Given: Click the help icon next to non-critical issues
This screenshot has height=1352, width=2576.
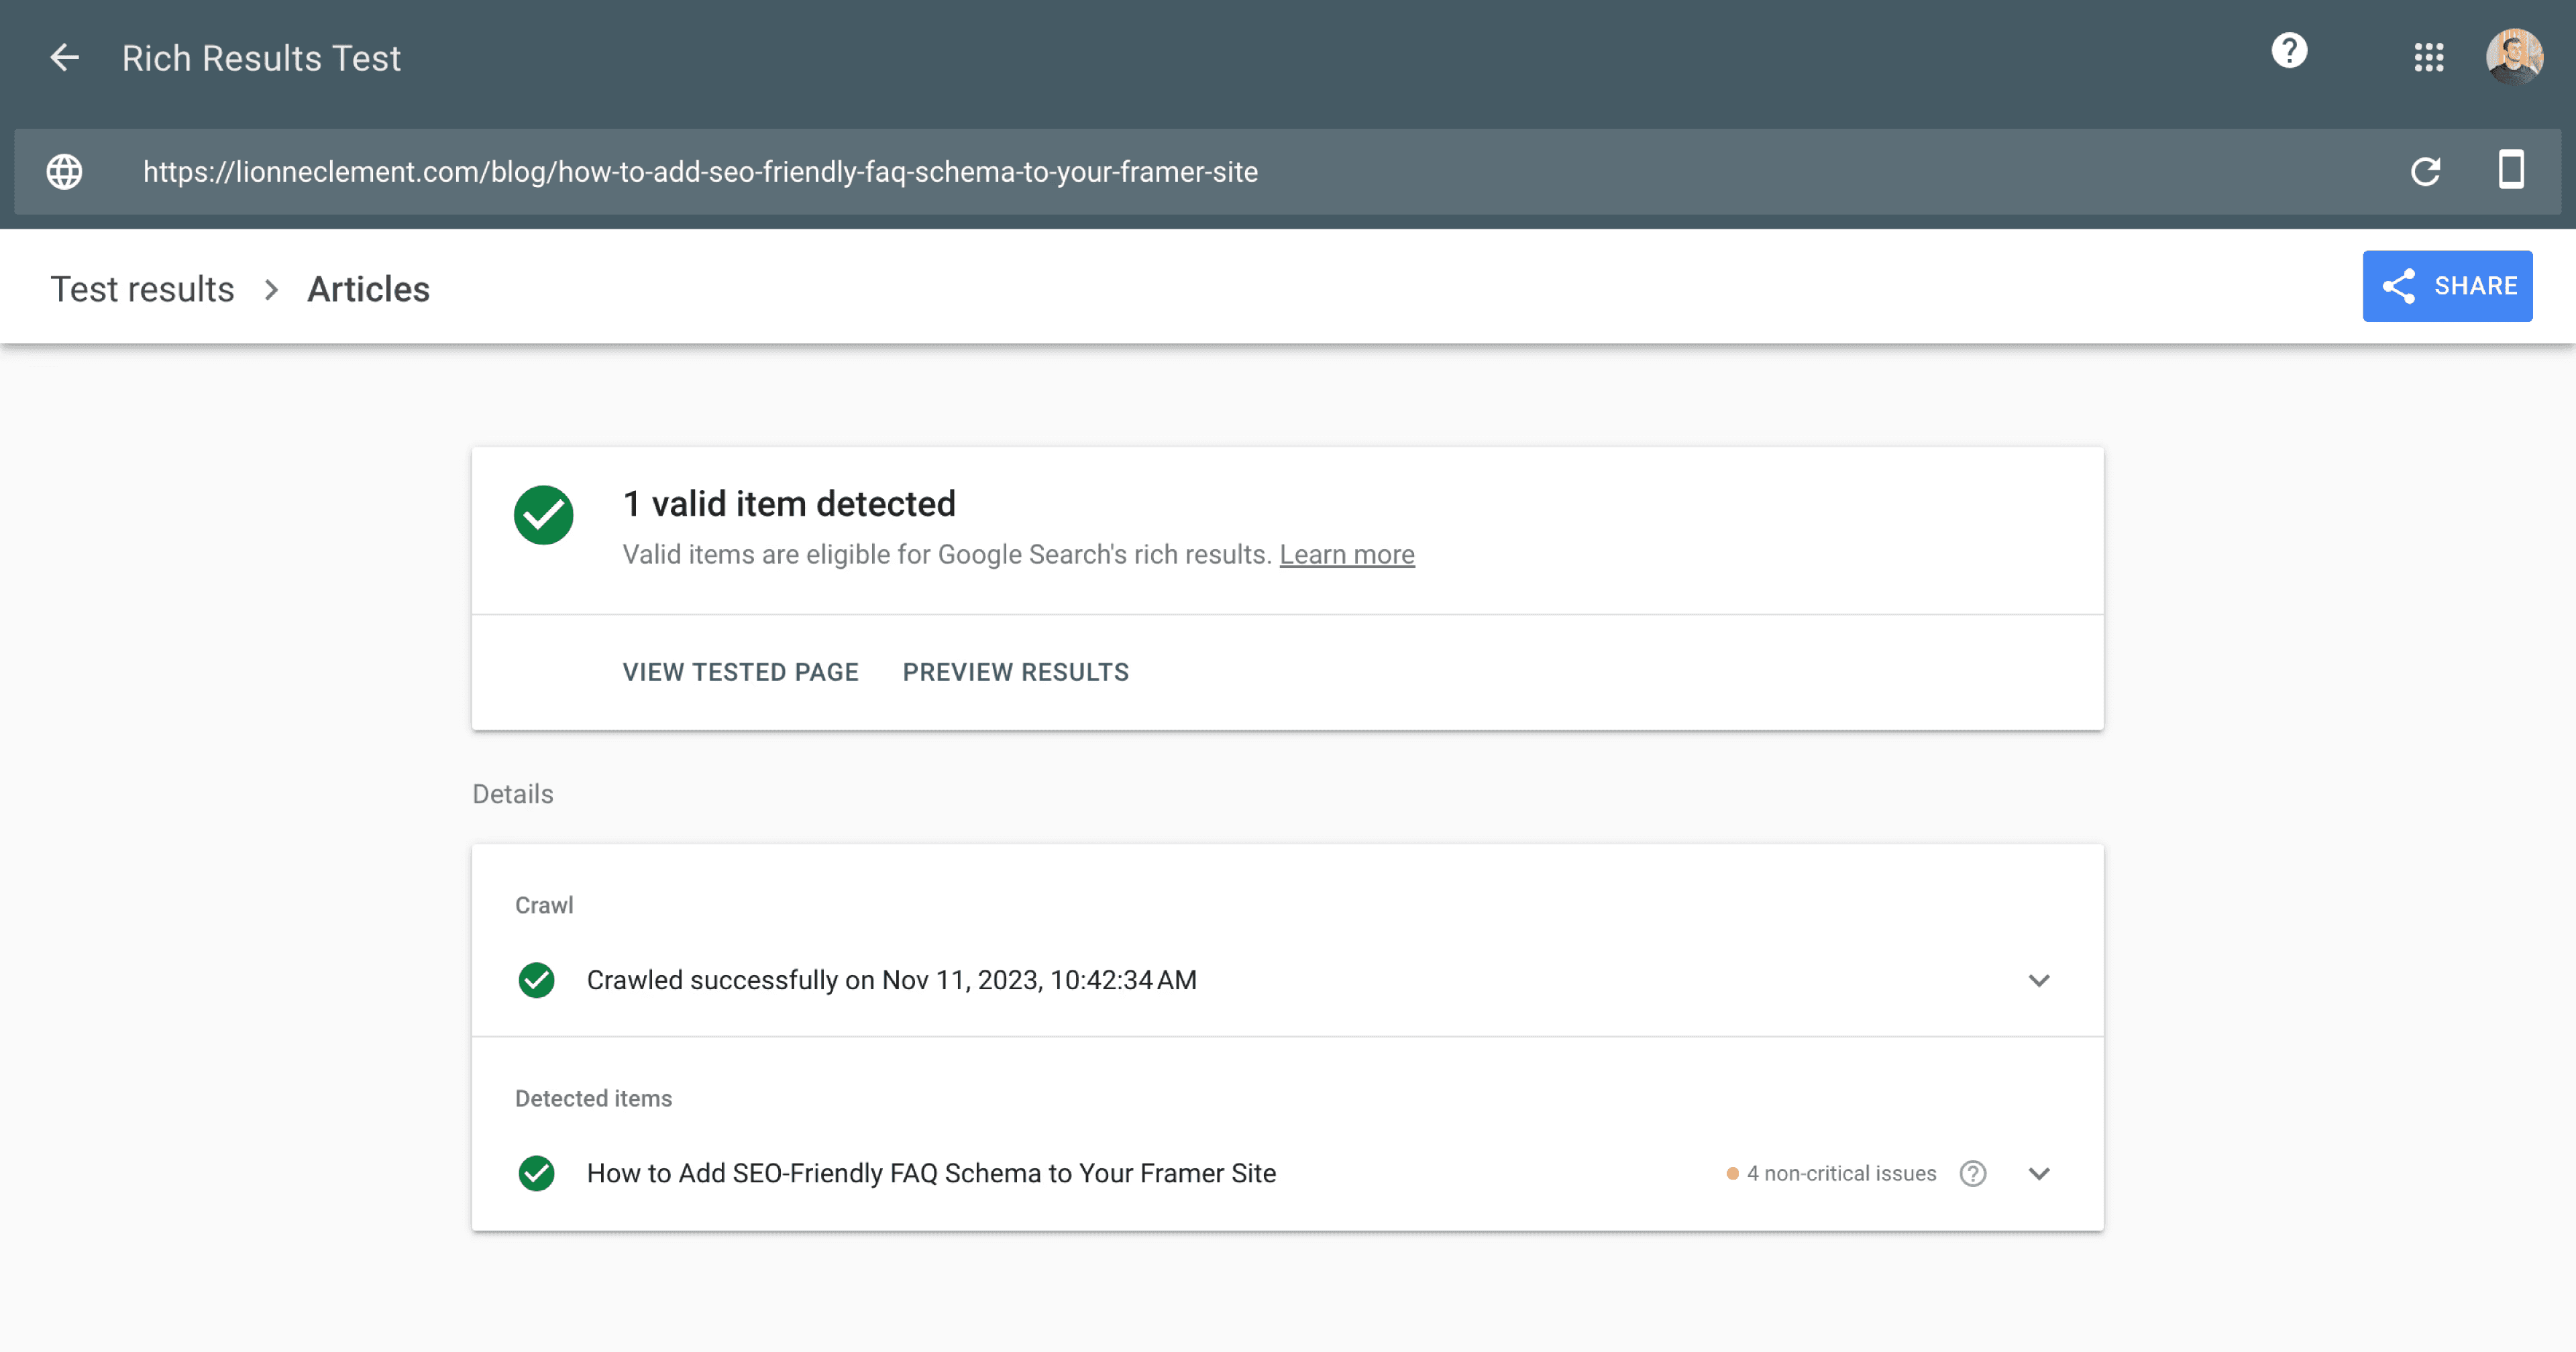Looking at the screenshot, I should (x=1972, y=1173).
